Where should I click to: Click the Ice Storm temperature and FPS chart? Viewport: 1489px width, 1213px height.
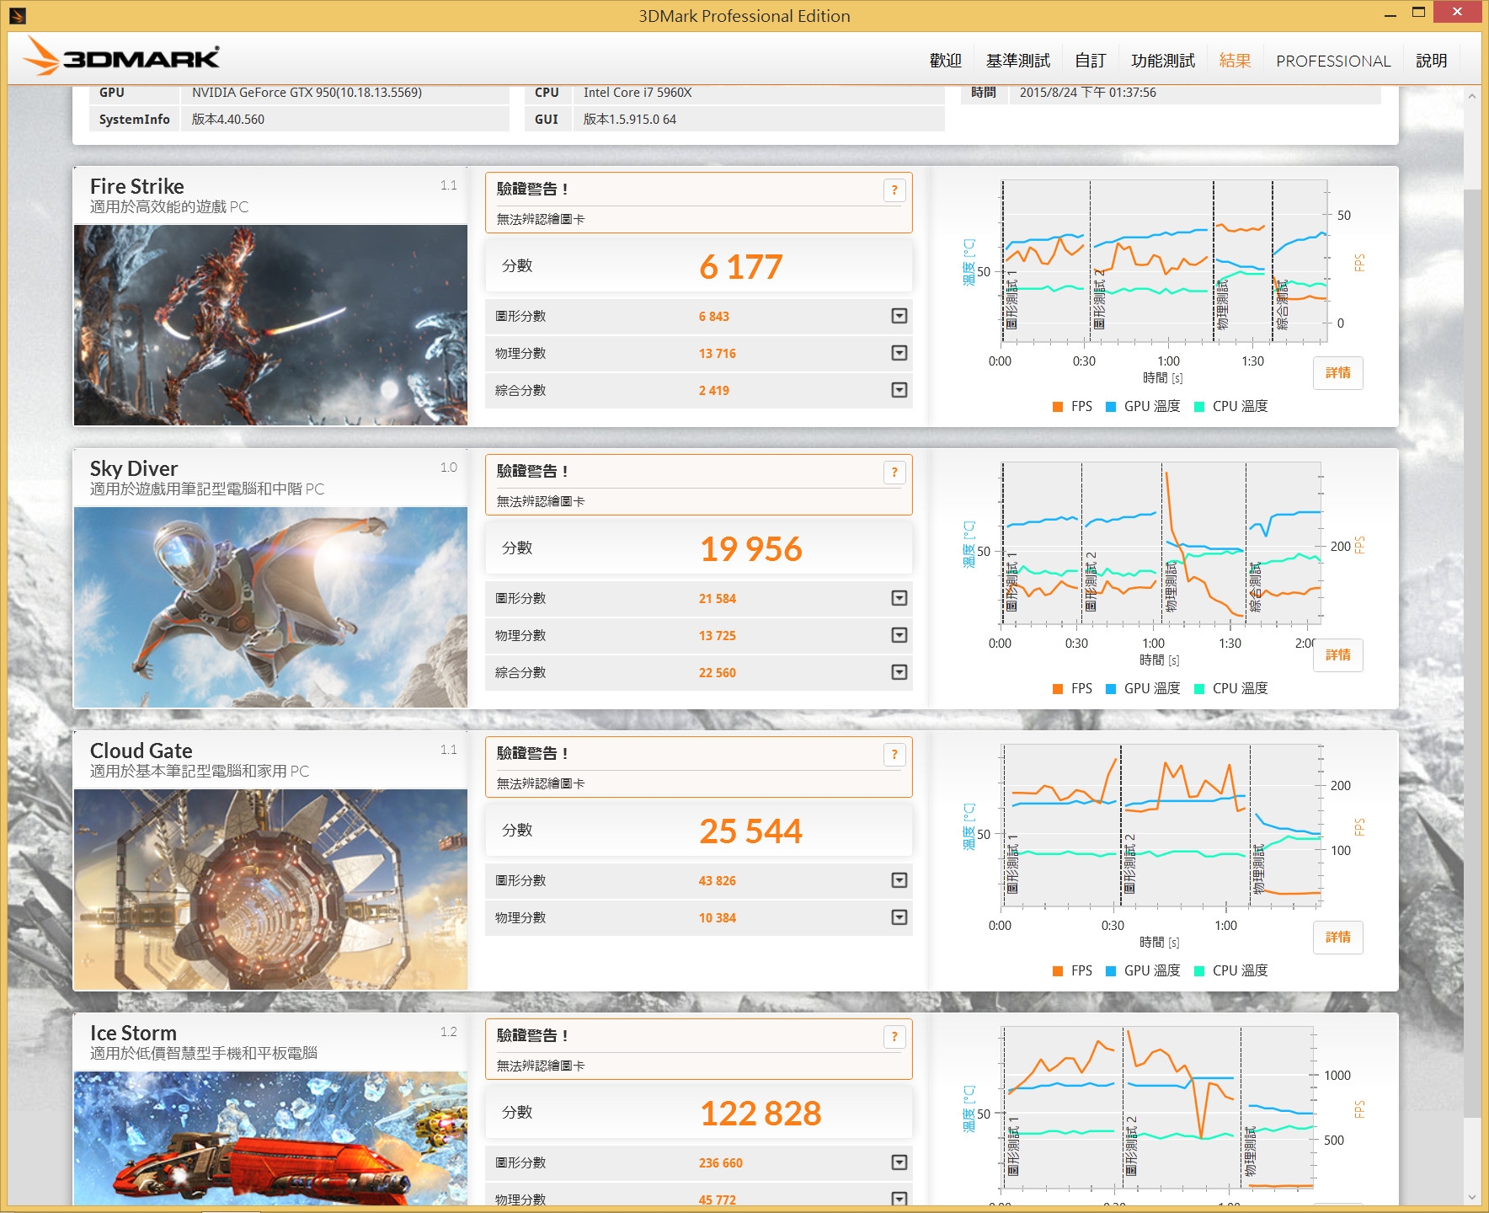tap(1158, 1109)
